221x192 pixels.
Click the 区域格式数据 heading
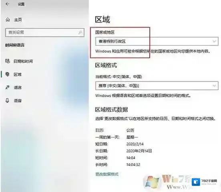click(x=111, y=109)
